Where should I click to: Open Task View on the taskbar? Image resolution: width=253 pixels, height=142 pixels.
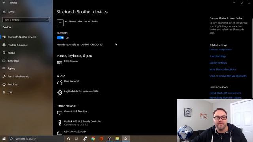[x=76, y=139]
